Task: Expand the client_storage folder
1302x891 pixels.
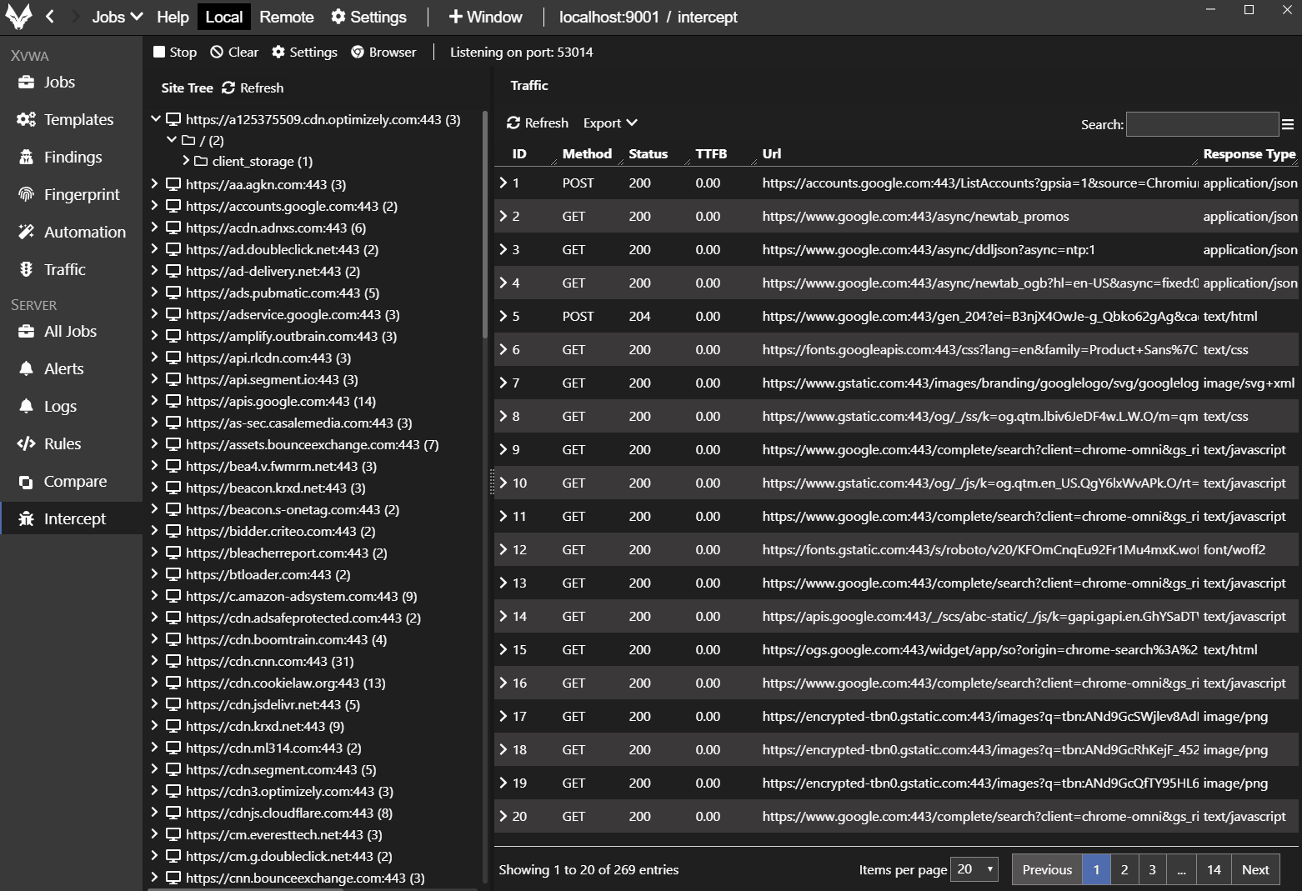Action: click(186, 161)
